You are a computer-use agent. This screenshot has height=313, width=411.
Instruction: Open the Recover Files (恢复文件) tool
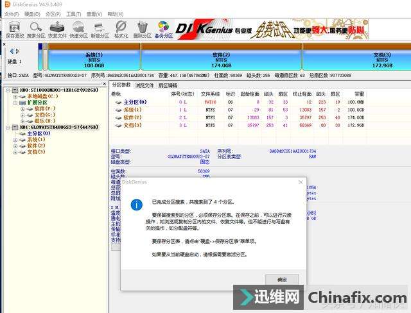57,30
